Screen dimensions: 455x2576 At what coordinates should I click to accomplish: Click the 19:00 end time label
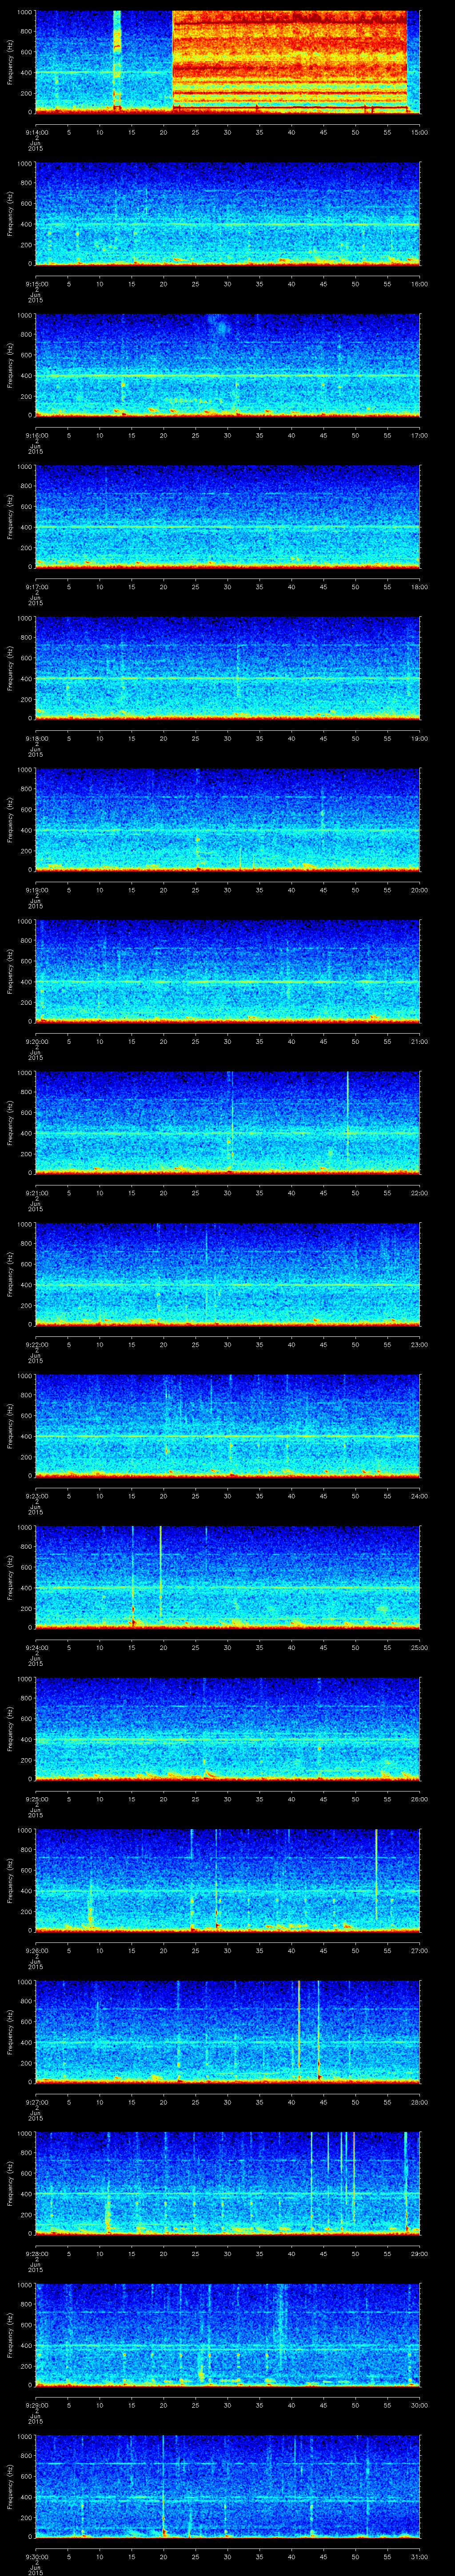pyautogui.click(x=420, y=738)
